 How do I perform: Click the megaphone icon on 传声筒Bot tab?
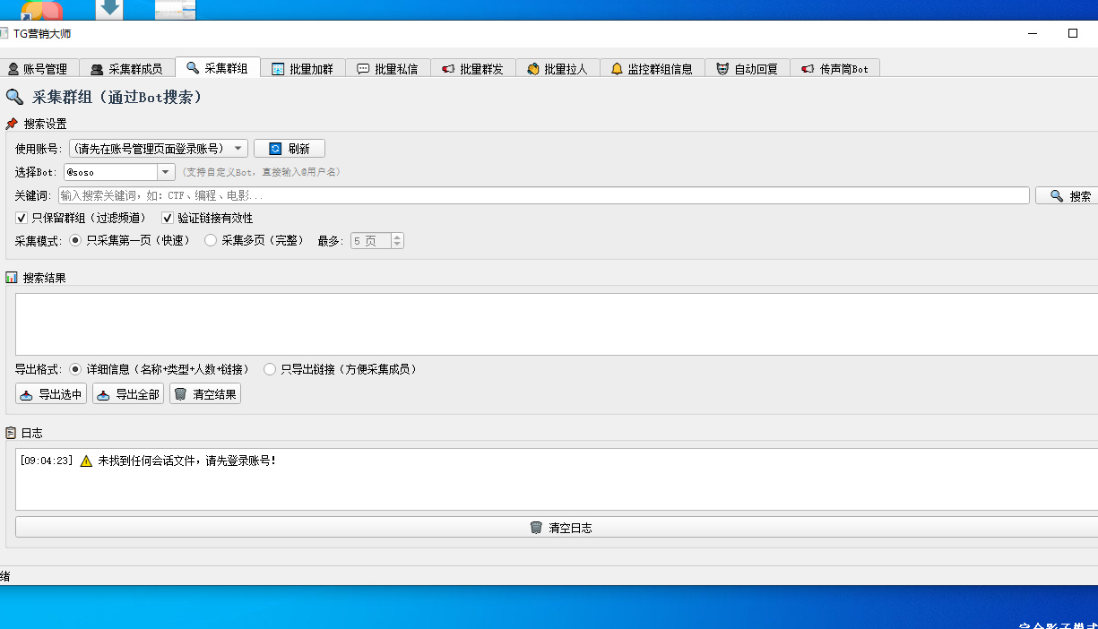coord(808,69)
